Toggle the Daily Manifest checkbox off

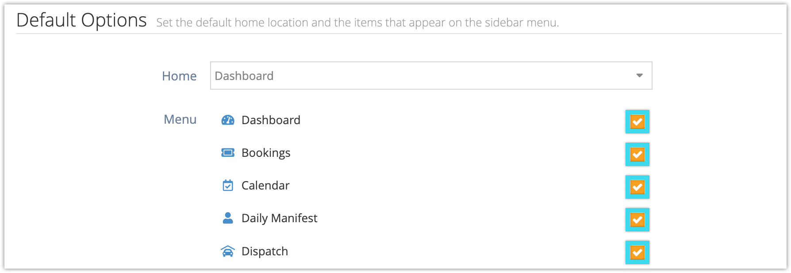pyautogui.click(x=637, y=220)
